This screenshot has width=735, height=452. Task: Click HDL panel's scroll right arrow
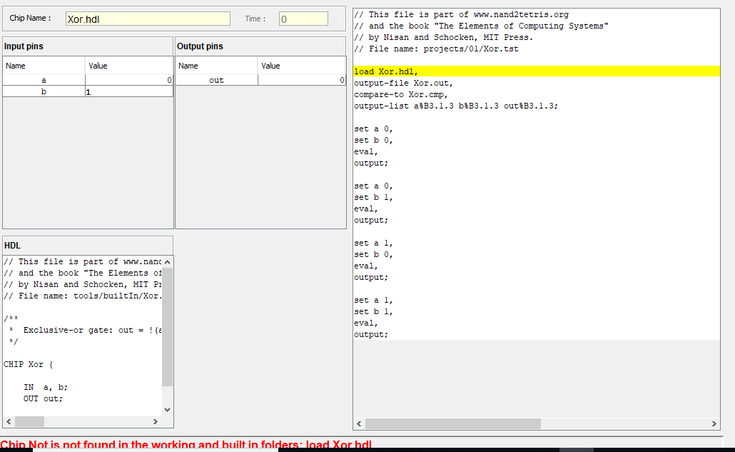coord(156,421)
